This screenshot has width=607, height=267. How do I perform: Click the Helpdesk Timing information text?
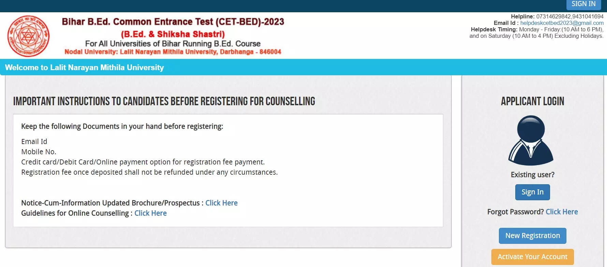point(536,33)
